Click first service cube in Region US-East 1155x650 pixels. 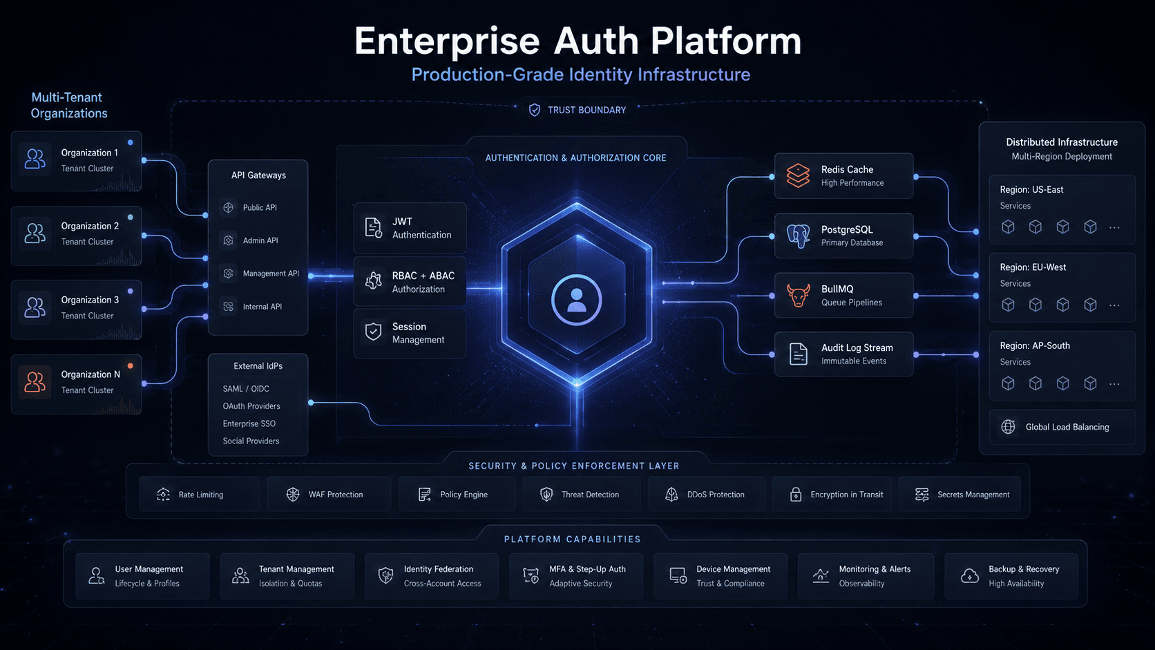tap(1009, 227)
